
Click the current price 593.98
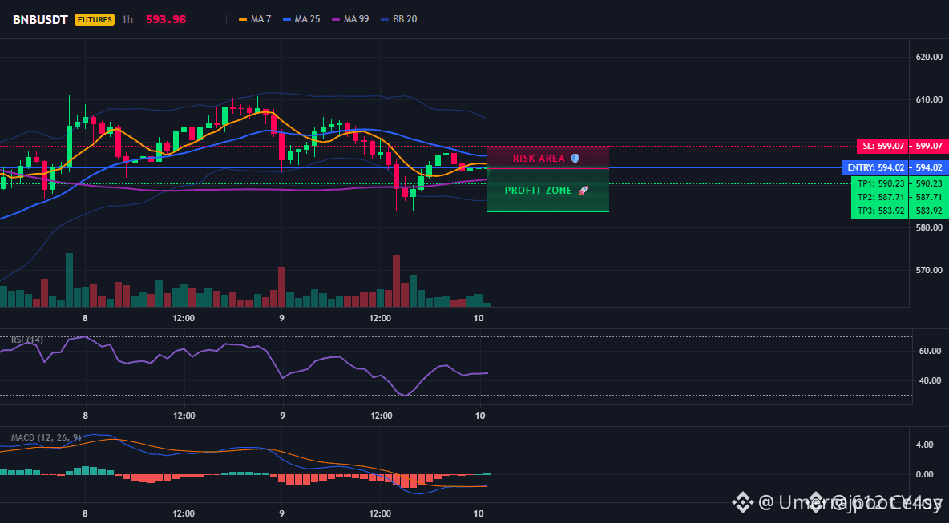pyautogui.click(x=166, y=19)
